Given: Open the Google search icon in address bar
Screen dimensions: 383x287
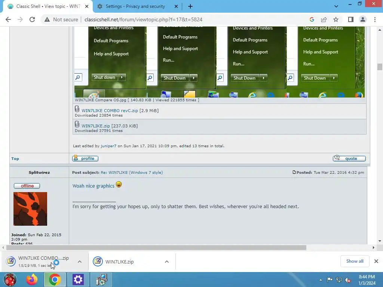Looking at the screenshot, I should [x=312, y=19].
